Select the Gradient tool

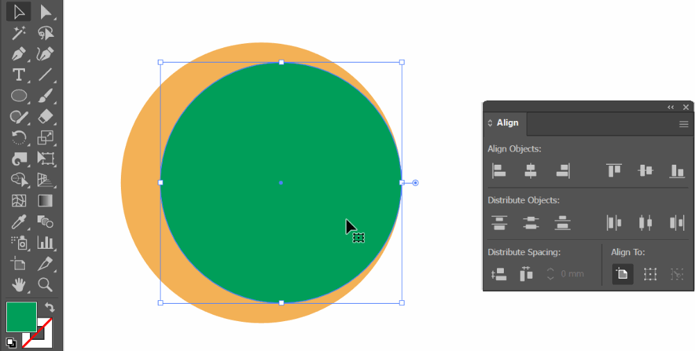(x=46, y=200)
